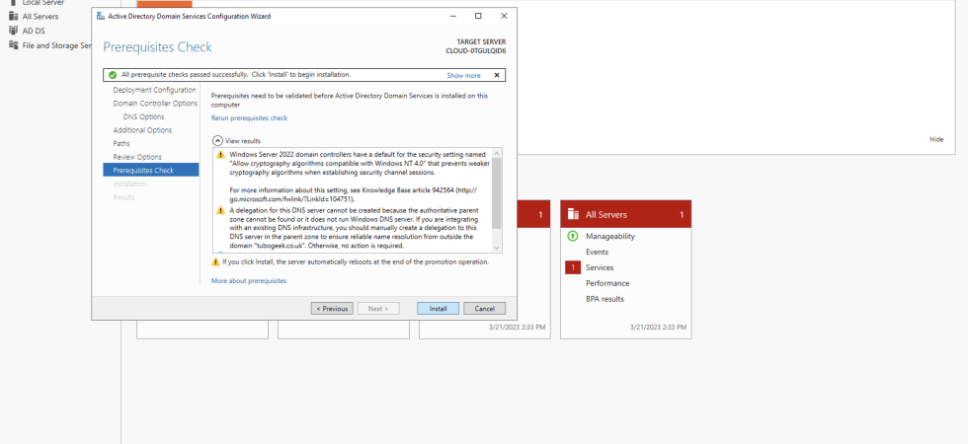The height and width of the screenshot is (444, 968).
Task: Click scroll down arrow in results box
Action: [496, 248]
